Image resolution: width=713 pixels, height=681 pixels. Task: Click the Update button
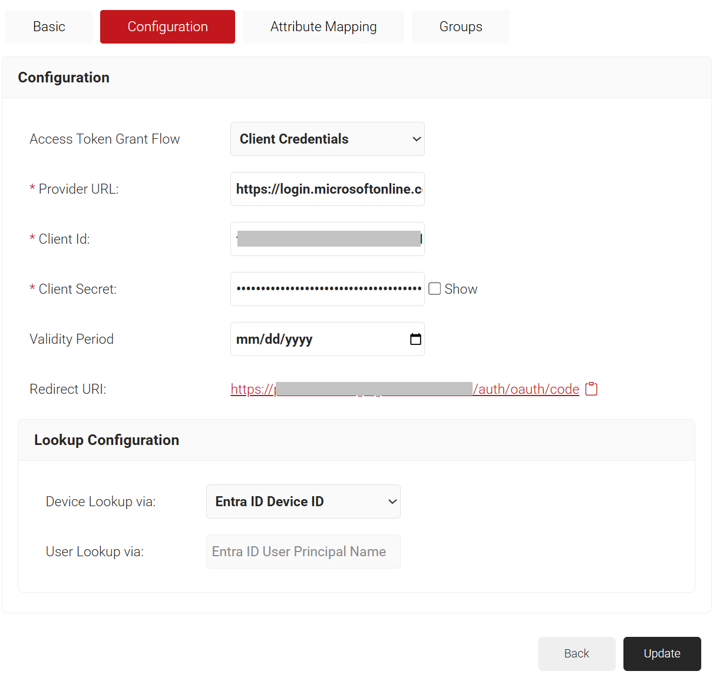662,653
